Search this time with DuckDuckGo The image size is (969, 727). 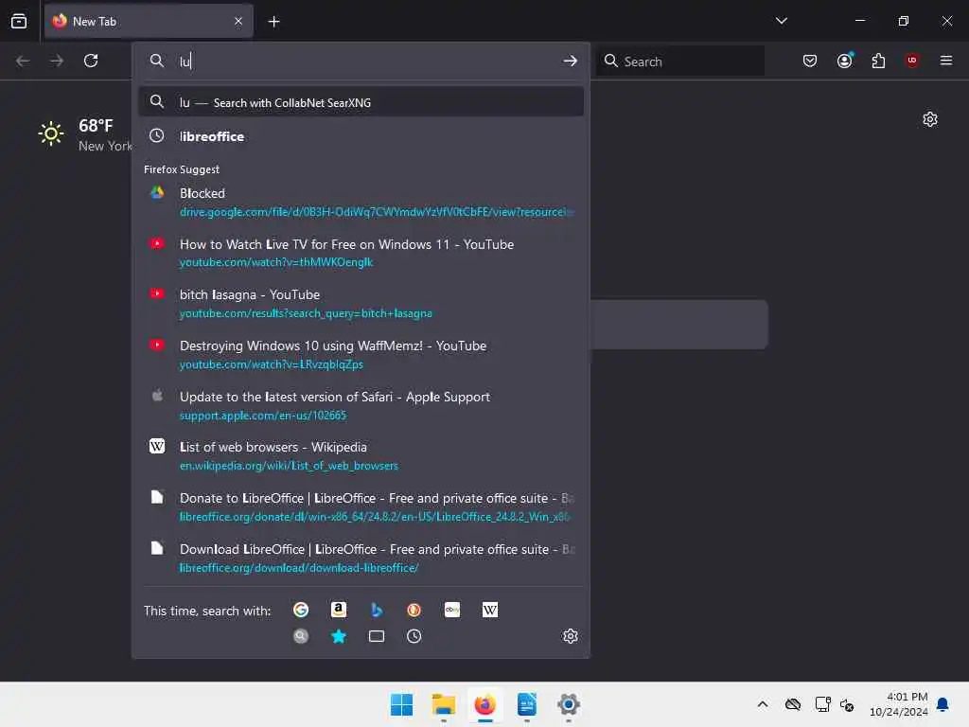[x=414, y=611]
